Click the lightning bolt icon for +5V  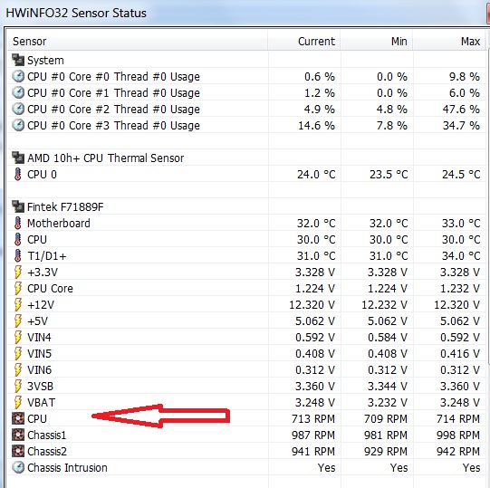pyautogui.click(x=18, y=321)
